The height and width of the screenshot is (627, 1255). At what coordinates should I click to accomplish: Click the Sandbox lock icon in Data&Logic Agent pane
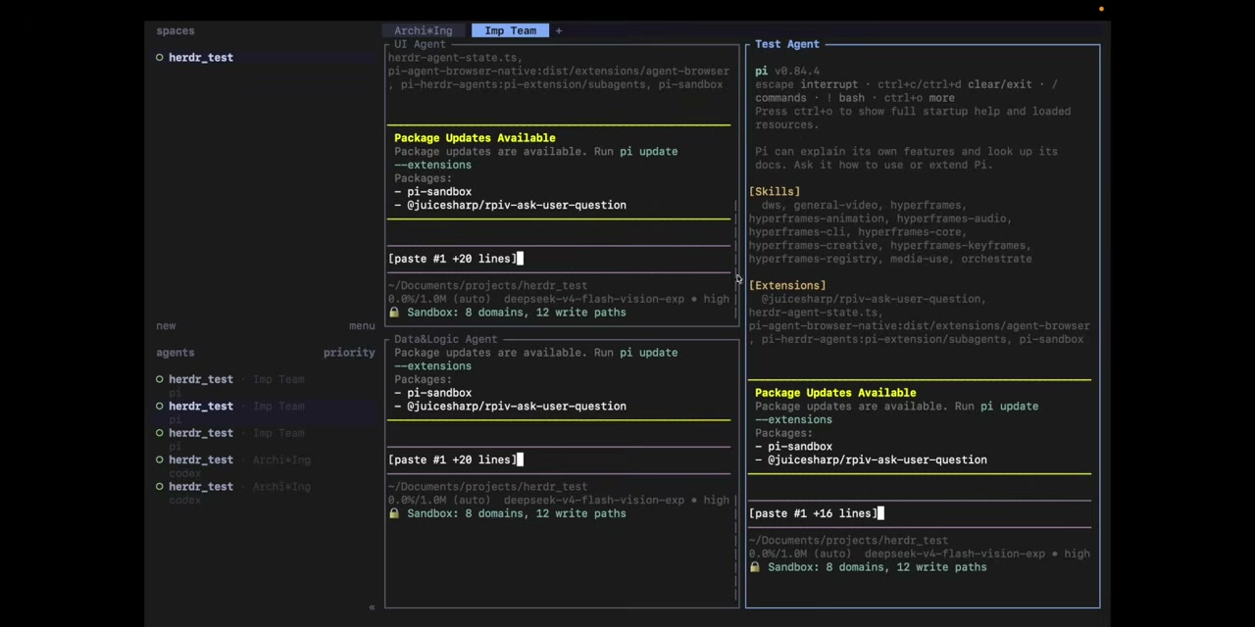(x=394, y=513)
